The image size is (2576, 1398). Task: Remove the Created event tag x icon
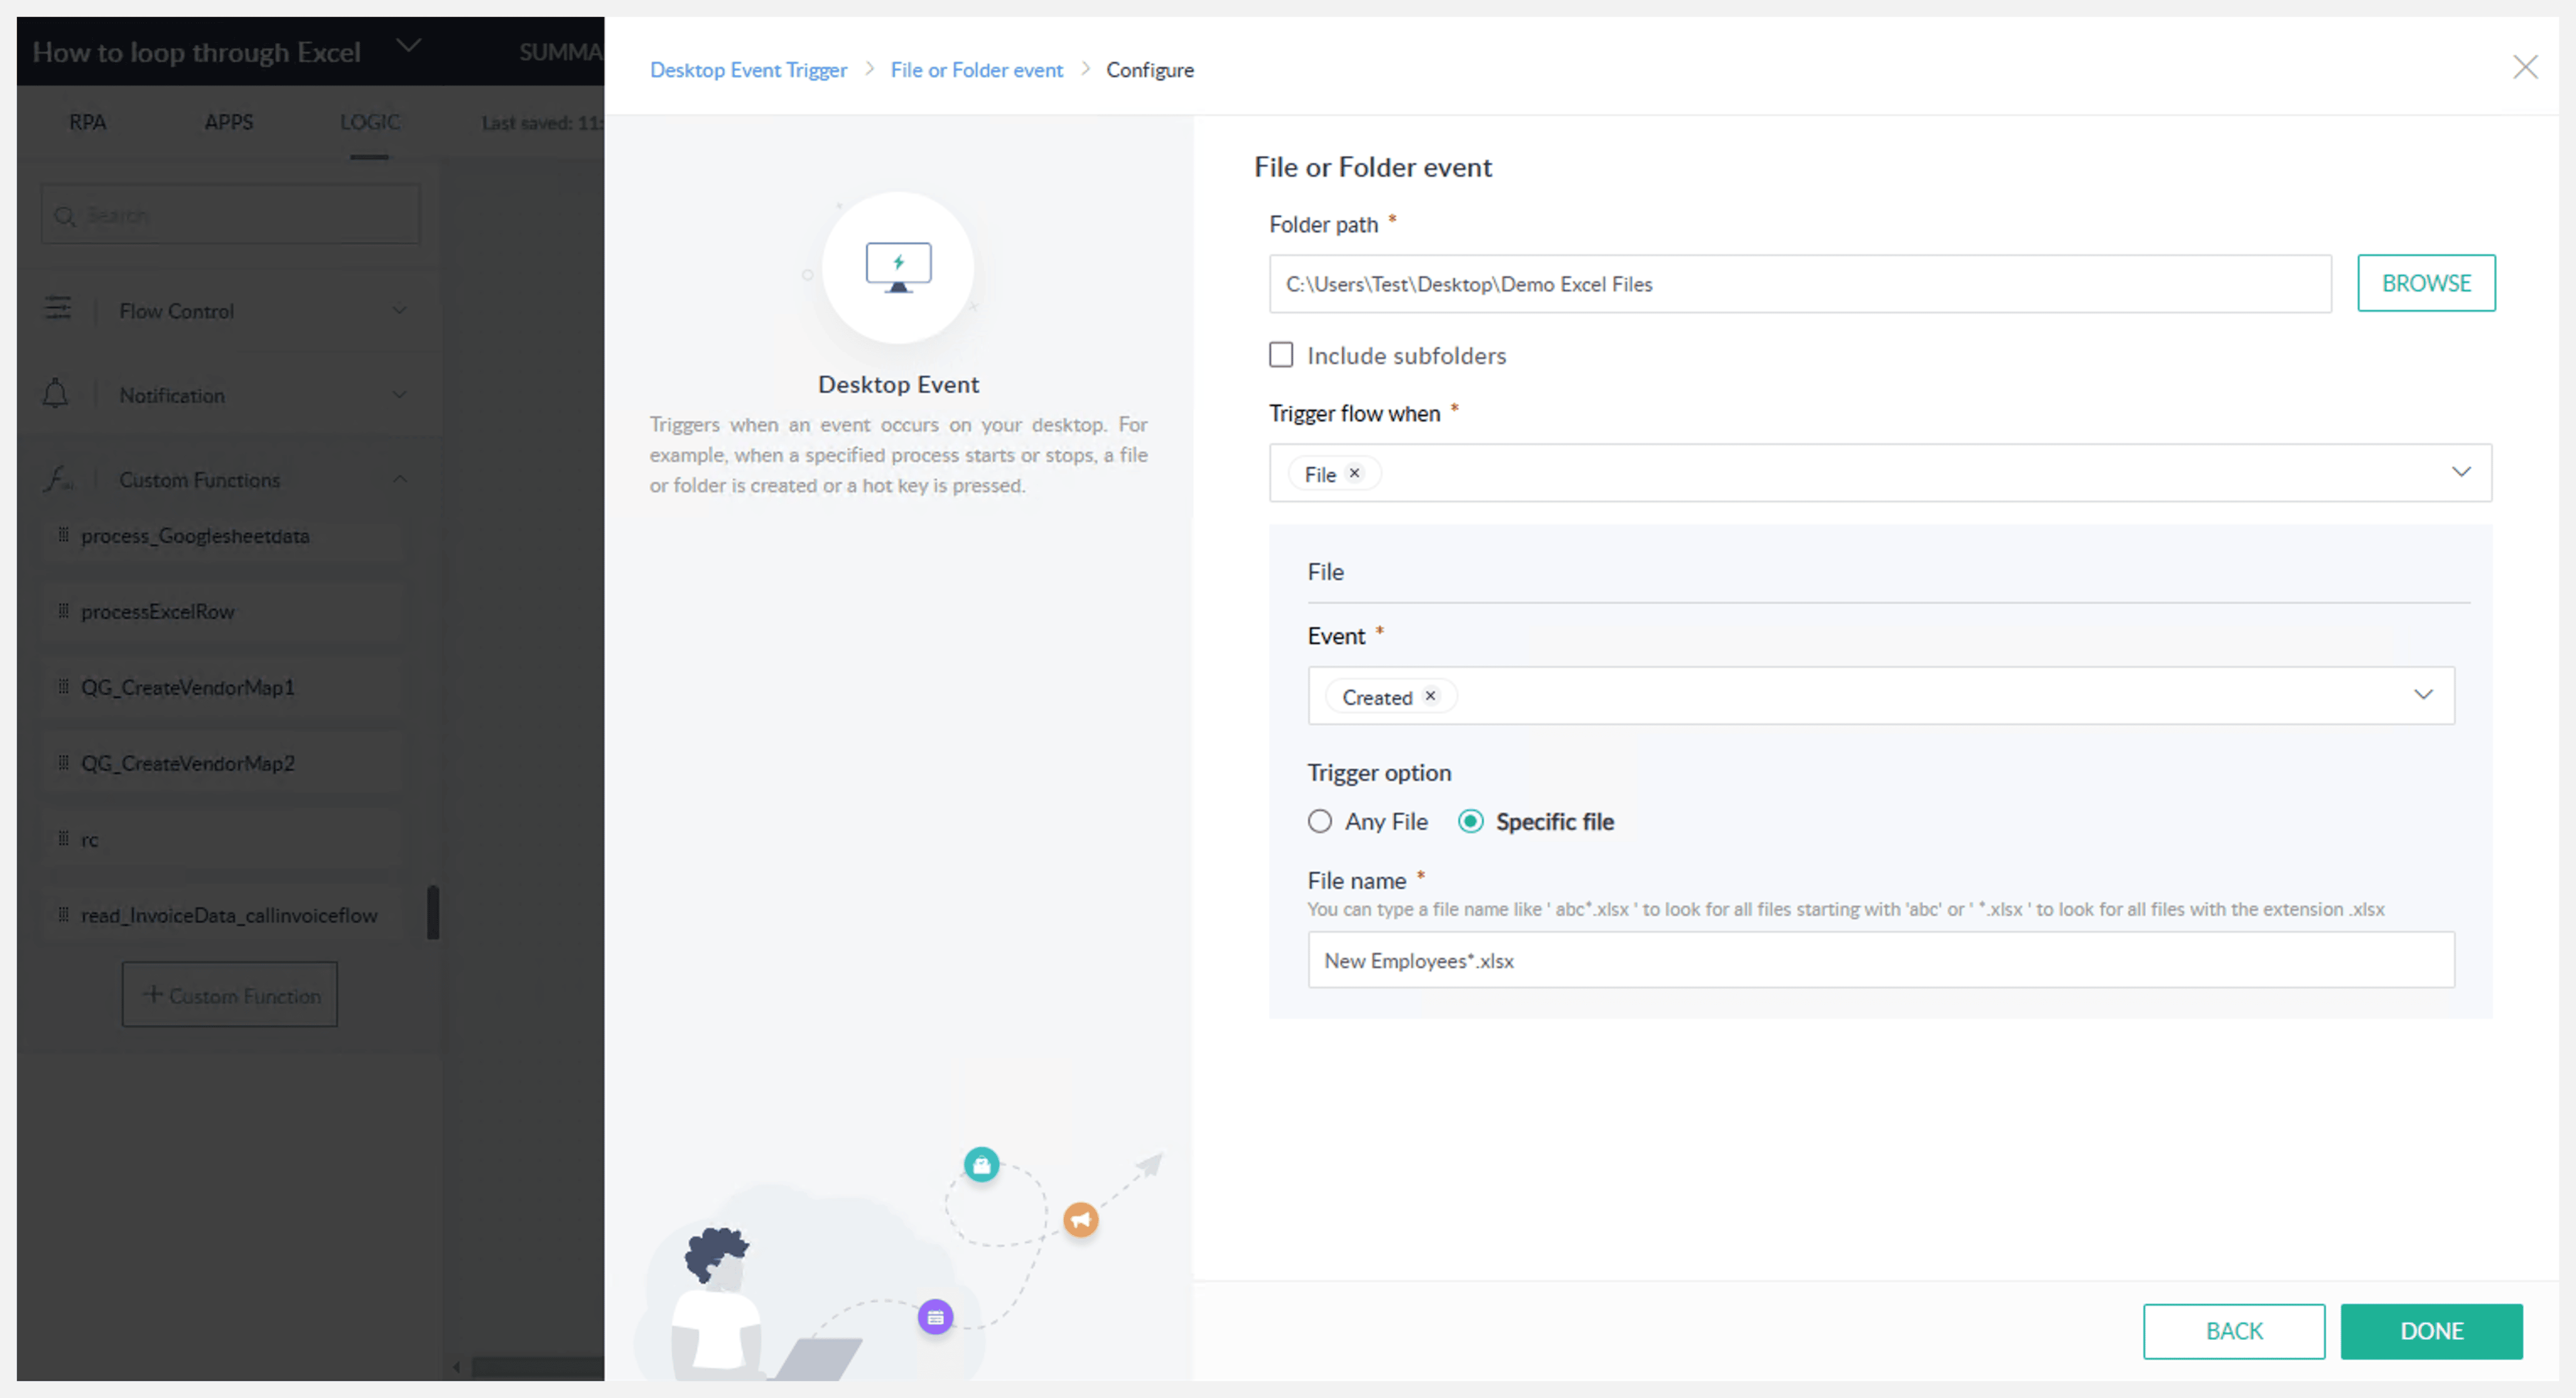click(1430, 696)
